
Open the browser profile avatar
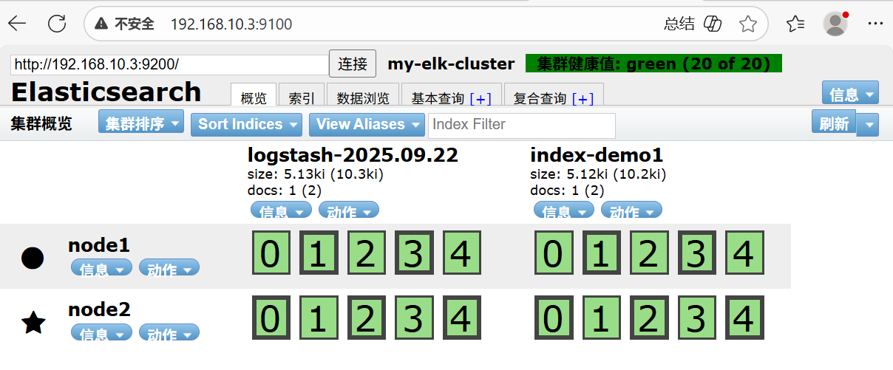[835, 24]
